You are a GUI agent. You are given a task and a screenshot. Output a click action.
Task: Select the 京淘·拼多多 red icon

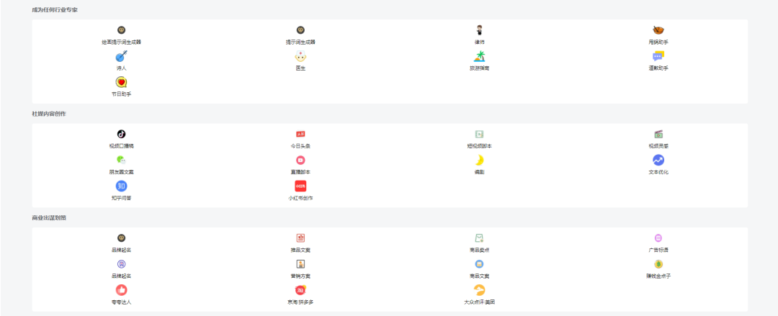click(x=300, y=289)
